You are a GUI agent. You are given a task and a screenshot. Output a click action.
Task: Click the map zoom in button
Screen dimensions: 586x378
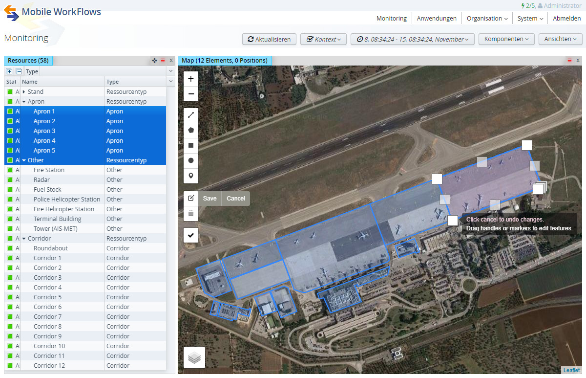(191, 79)
